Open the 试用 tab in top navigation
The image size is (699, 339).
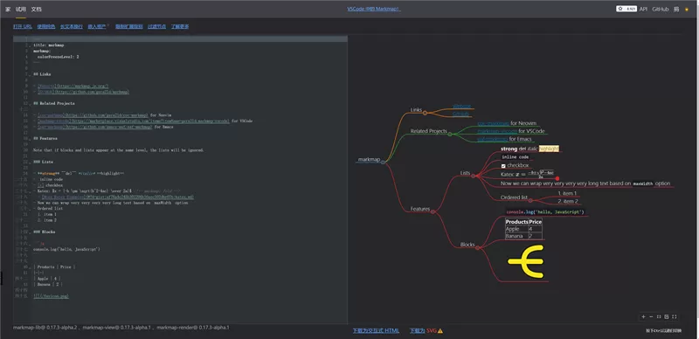[20, 10]
